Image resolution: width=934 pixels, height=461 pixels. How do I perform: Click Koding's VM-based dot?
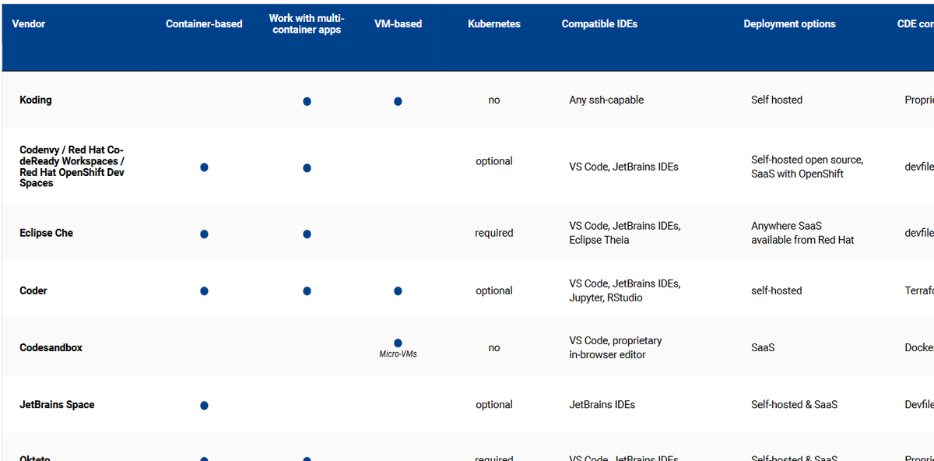(398, 101)
